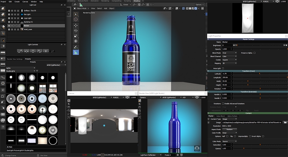The height and width of the screenshot is (157, 288).
Task: Activate the highlighted Measure tool
Action: pyautogui.click(x=76, y=52)
